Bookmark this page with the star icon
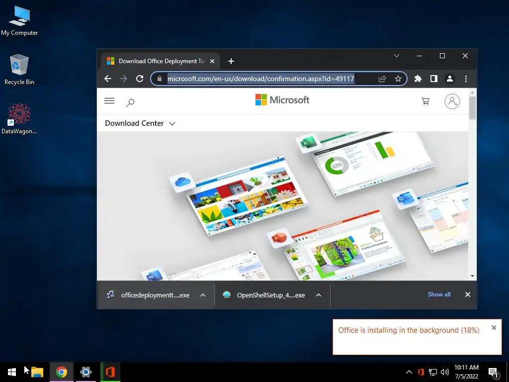 (398, 79)
